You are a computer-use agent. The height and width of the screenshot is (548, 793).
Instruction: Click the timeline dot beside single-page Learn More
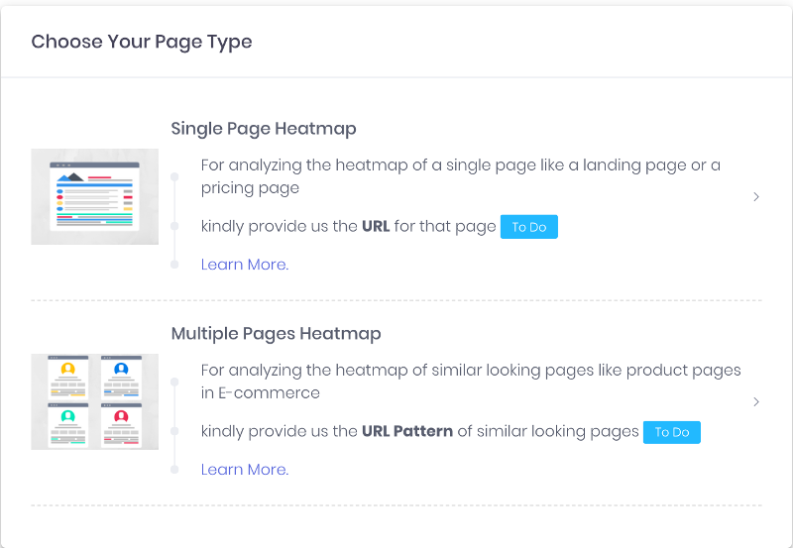(x=174, y=265)
